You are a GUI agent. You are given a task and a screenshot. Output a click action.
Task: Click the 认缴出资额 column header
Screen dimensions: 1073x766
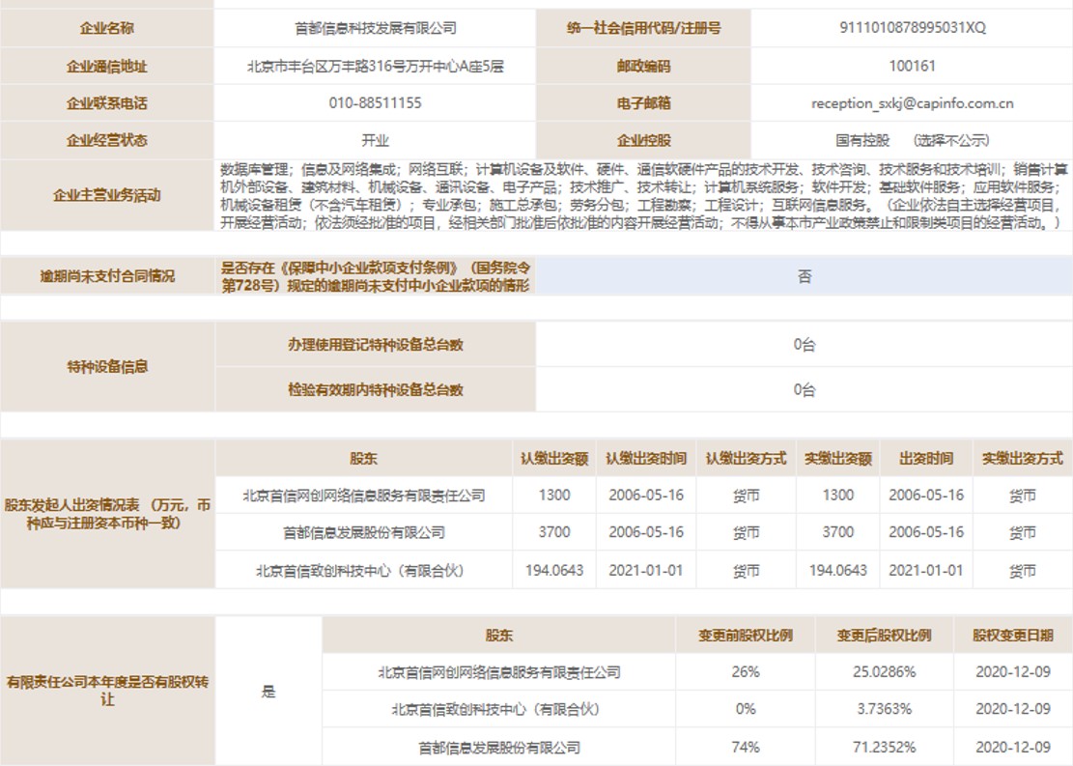coord(554,459)
